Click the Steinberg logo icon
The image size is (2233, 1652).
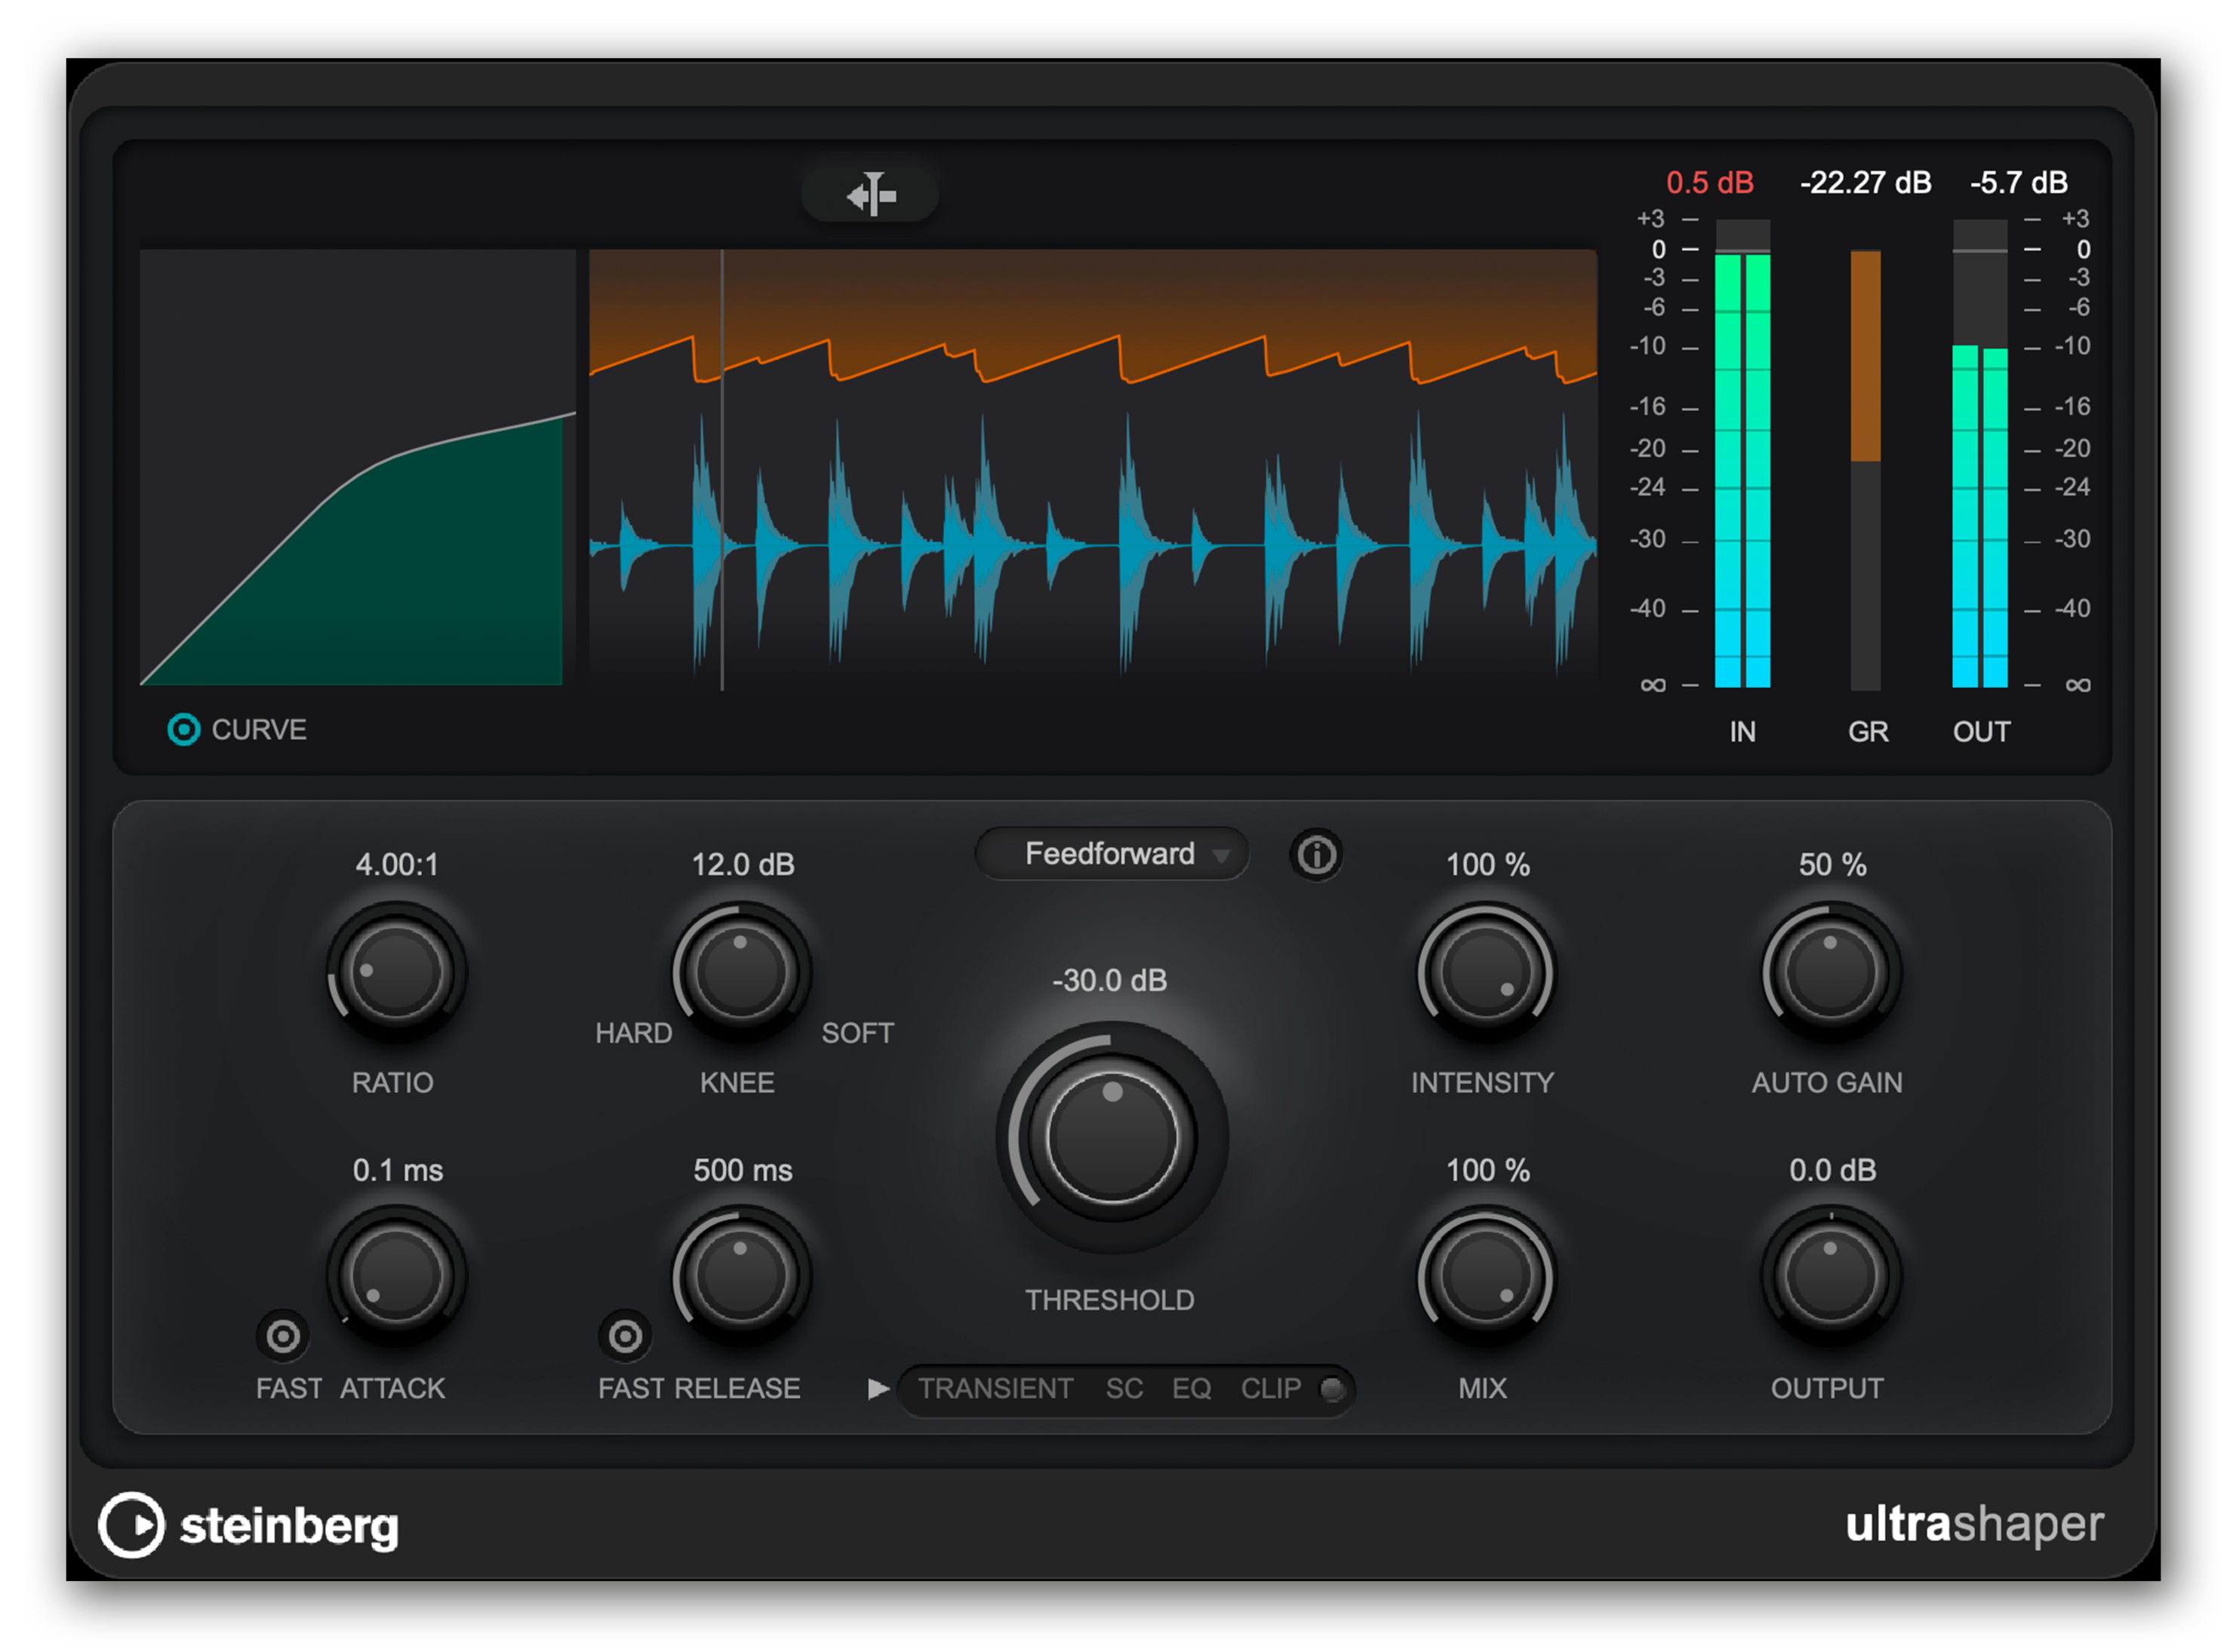[131, 1525]
